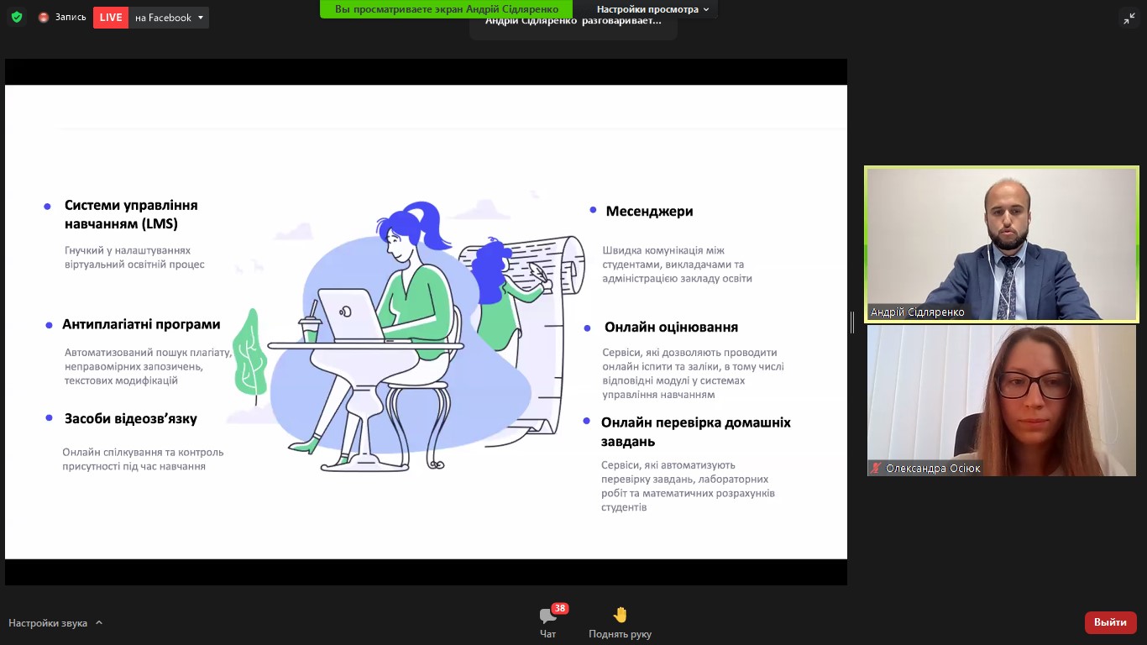1147x645 pixels.
Task: Click the slide heading "Засоби відеозв'язку"
Action: tap(131, 418)
